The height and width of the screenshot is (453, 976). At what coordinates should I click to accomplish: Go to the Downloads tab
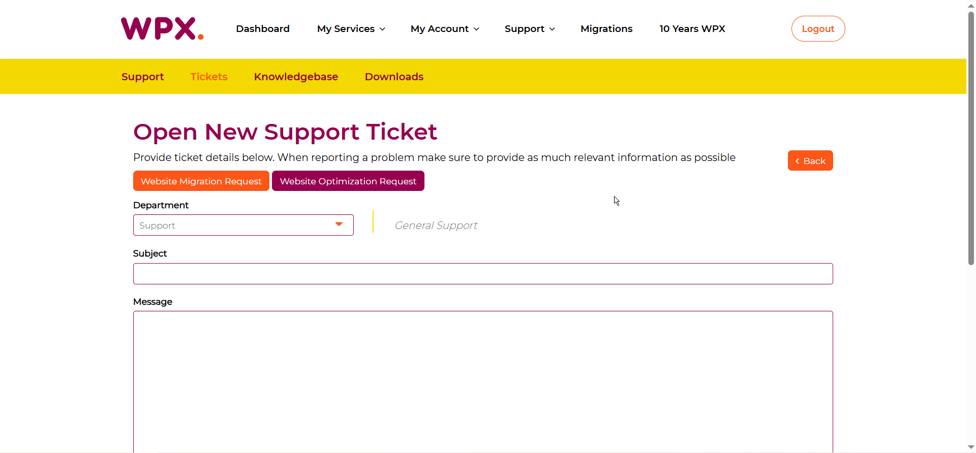tap(394, 77)
